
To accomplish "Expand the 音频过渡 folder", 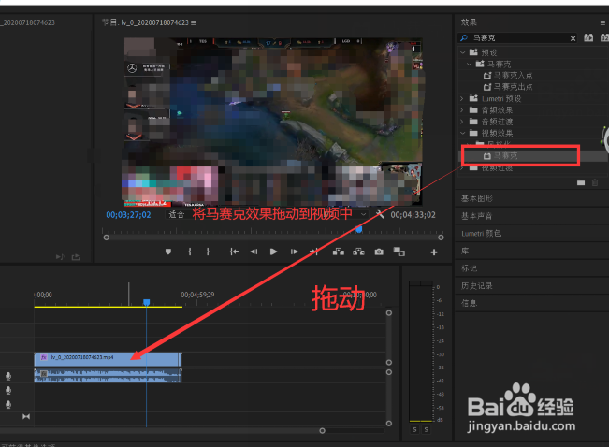I will click(462, 122).
